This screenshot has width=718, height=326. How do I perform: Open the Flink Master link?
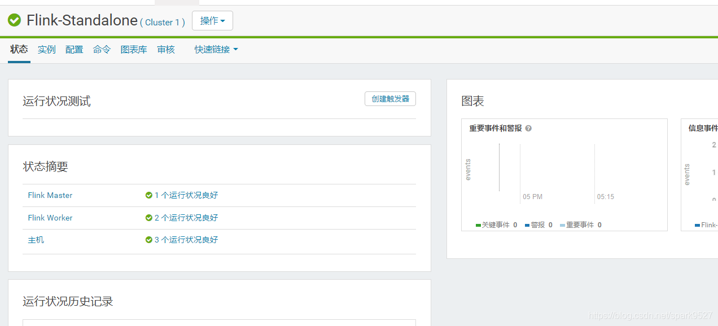click(x=50, y=195)
